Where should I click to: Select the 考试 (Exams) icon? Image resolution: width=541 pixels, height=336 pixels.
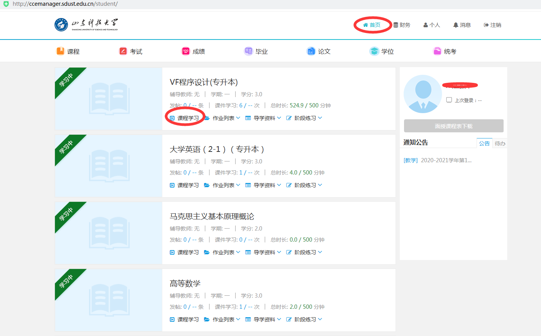point(123,51)
